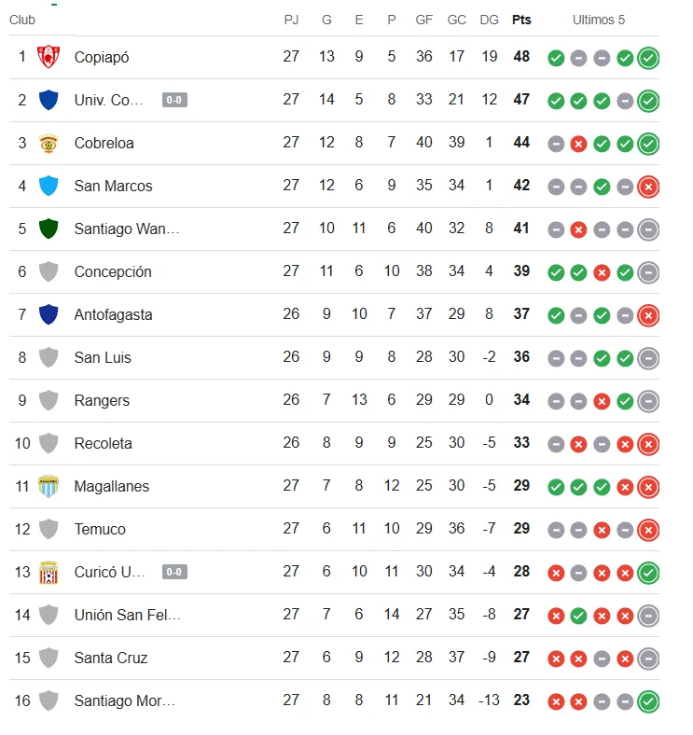Open the Curicó Unido 0-0 live score badge
Image resolution: width=693 pixels, height=735 pixels.
coord(174,572)
